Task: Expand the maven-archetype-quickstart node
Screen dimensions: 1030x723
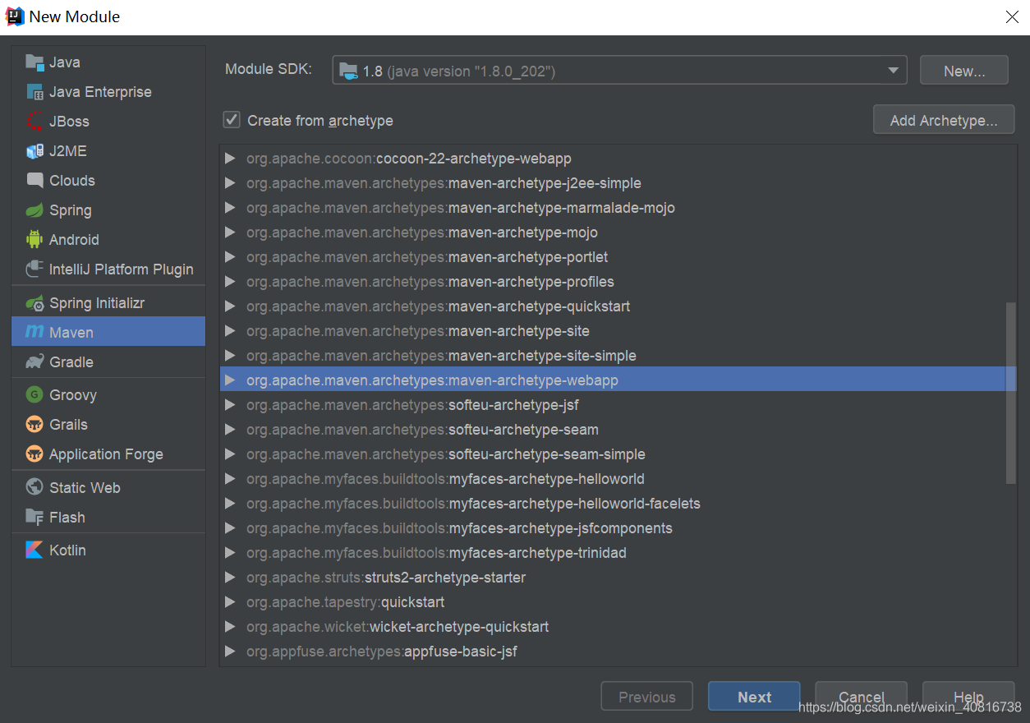Action: pyautogui.click(x=230, y=306)
